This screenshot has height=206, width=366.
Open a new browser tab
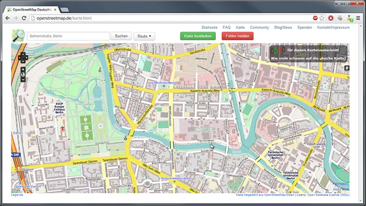point(65,10)
